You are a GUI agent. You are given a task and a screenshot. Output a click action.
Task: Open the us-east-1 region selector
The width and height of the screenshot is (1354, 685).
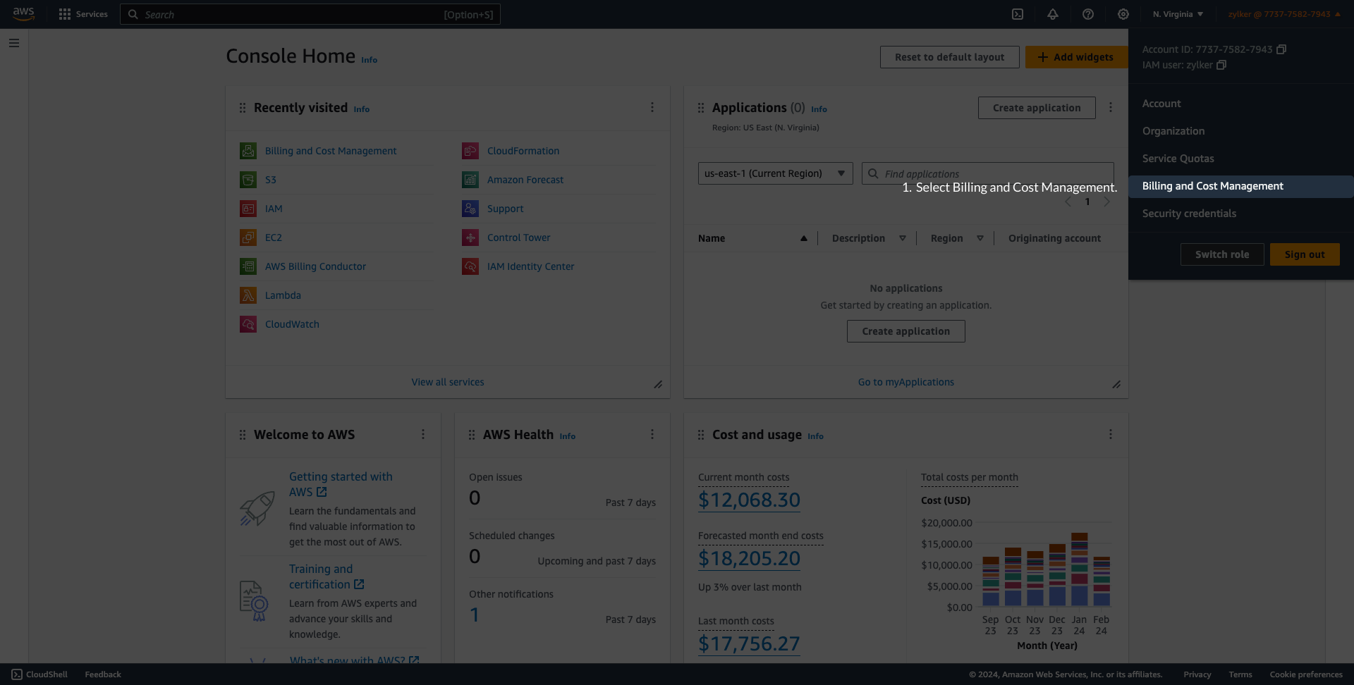click(775, 173)
